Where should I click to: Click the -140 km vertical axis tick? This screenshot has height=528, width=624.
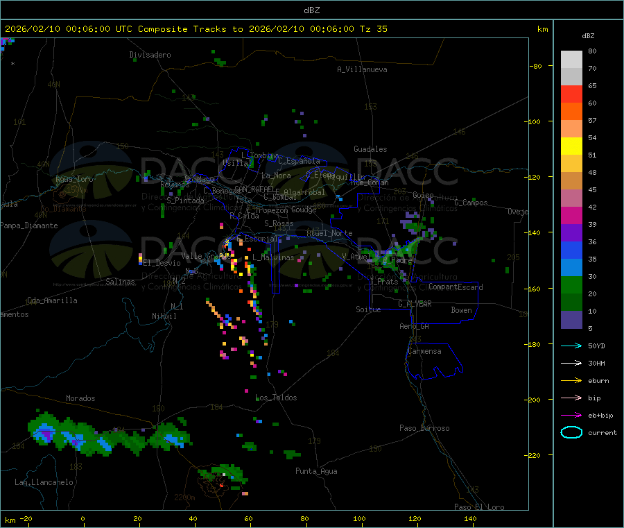[x=533, y=232]
